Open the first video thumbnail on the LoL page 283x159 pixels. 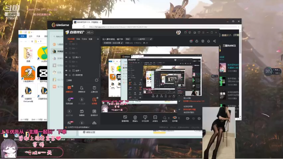click(x=223, y=67)
